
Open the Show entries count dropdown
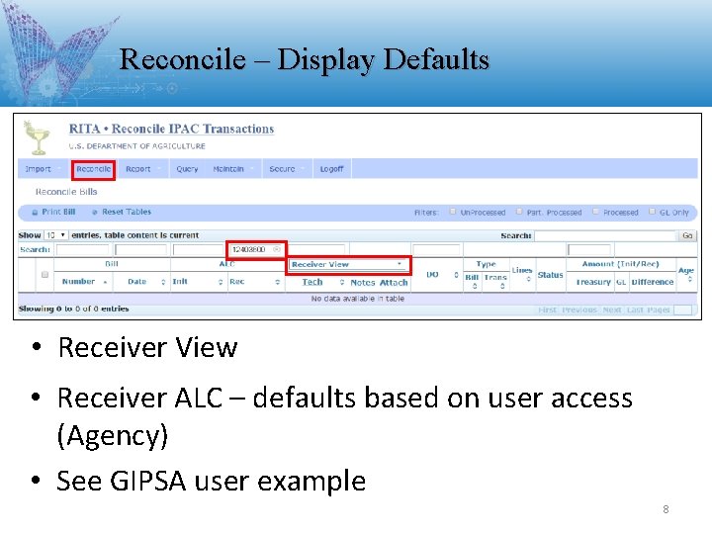[55, 235]
